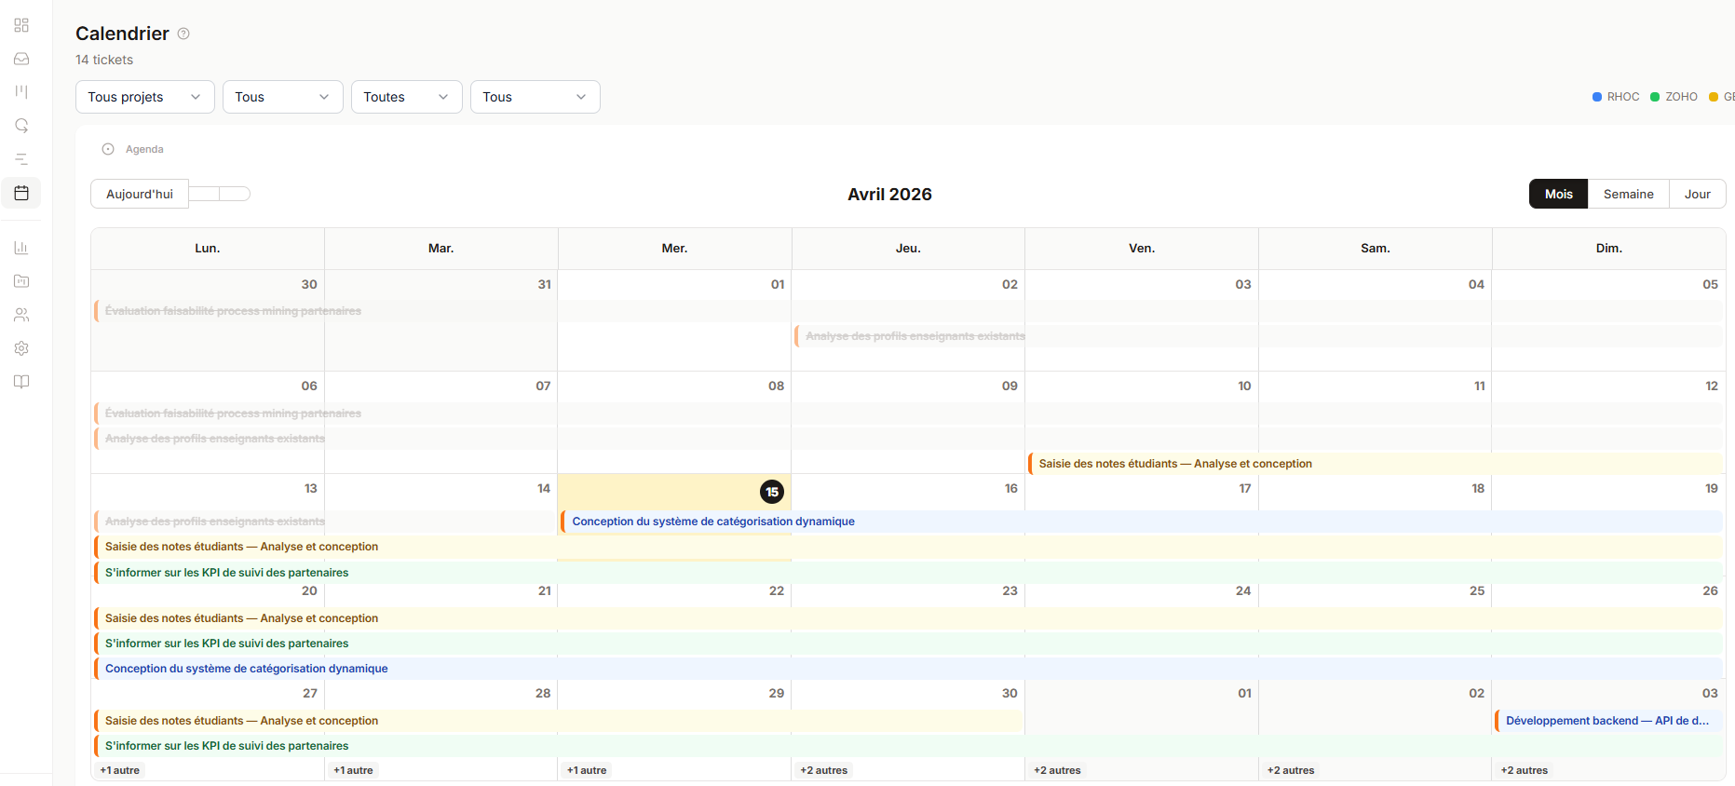Image resolution: width=1735 pixels, height=786 pixels.
Task: Click the Lun. column header
Action: coord(208,249)
